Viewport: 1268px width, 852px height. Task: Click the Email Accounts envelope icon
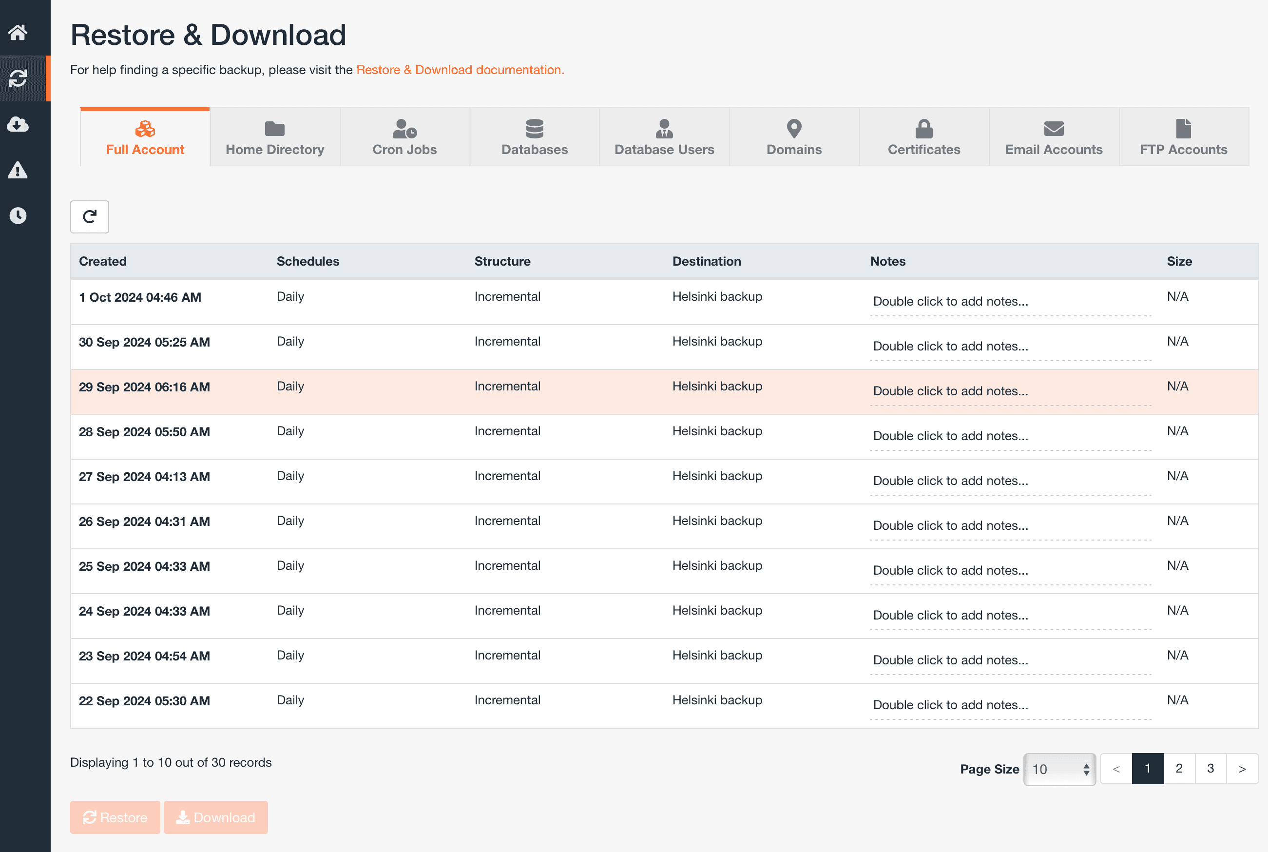point(1053,129)
